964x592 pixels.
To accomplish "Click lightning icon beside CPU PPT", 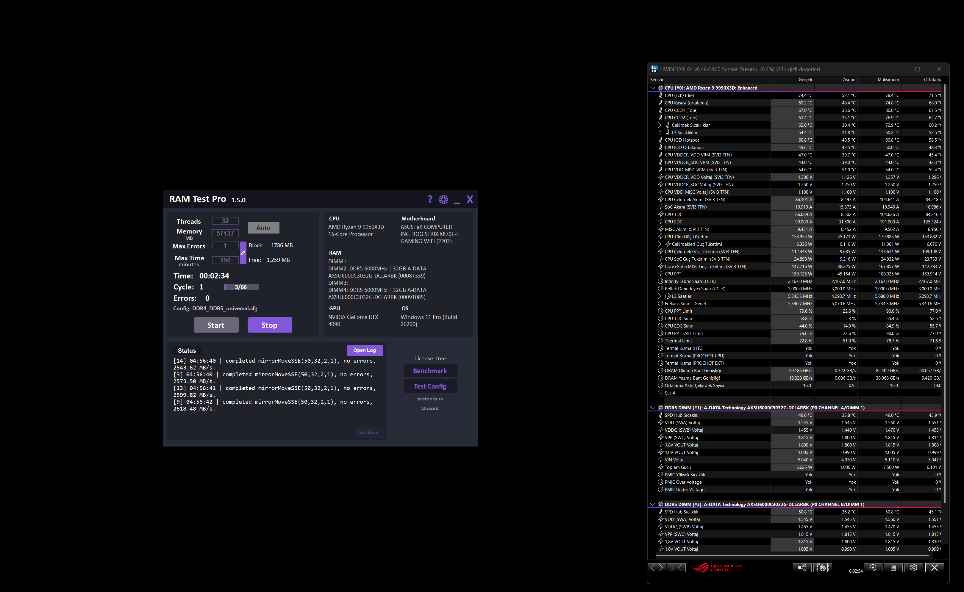I will (x=660, y=274).
